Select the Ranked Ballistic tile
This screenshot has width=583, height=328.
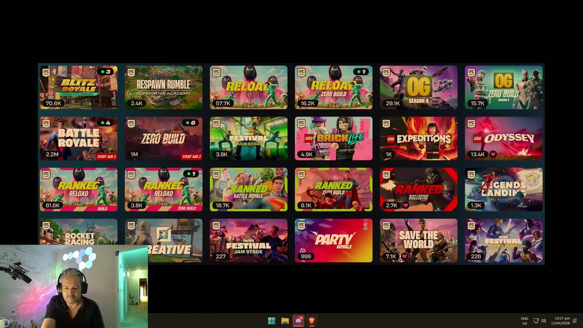pos(419,190)
